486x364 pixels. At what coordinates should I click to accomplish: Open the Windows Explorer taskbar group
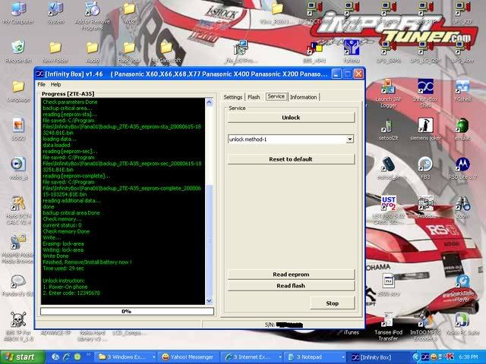click(x=125, y=357)
